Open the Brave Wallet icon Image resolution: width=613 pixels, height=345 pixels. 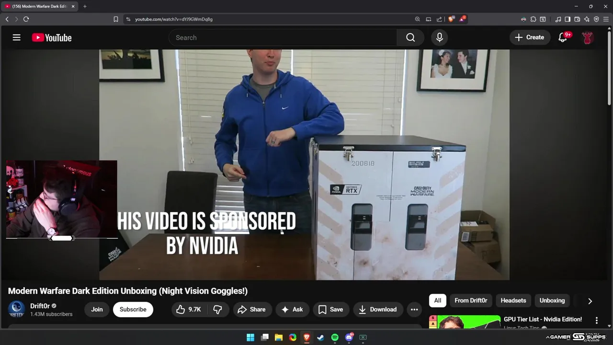[577, 19]
